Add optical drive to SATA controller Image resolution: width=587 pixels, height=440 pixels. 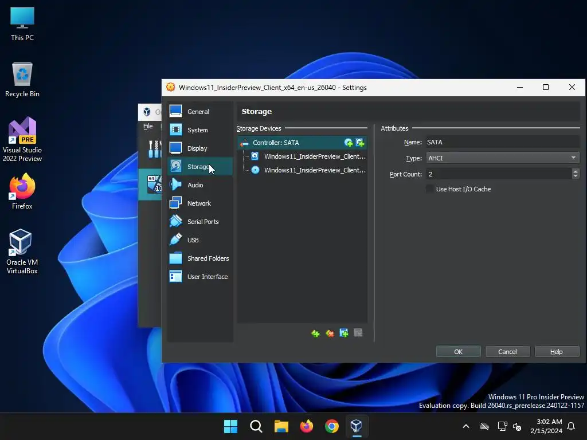349,143
